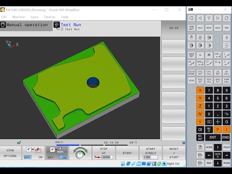
Task: Select the CHF chamfer key
Action: (217, 55)
